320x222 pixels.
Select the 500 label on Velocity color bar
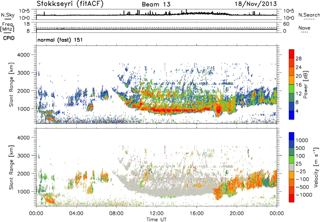pyautogui.click(x=300, y=148)
